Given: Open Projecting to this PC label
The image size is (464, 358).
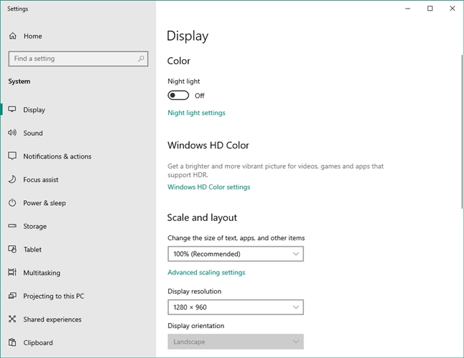Looking at the screenshot, I should tap(54, 296).
